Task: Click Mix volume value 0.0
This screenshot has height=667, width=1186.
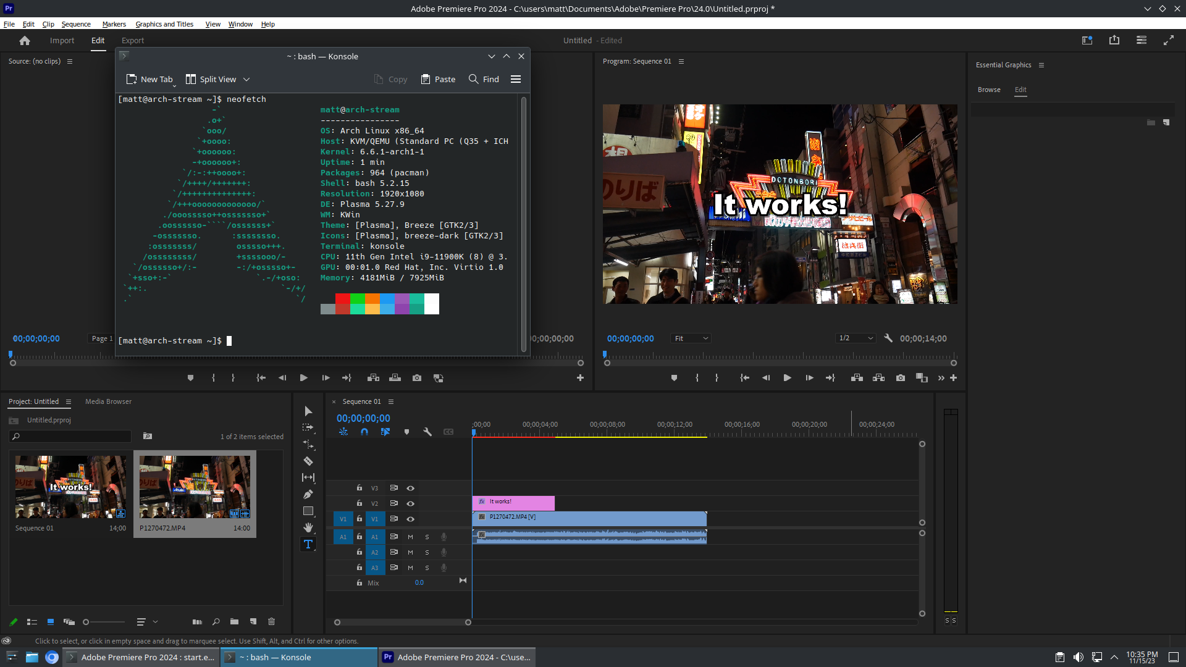Action: (419, 583)
